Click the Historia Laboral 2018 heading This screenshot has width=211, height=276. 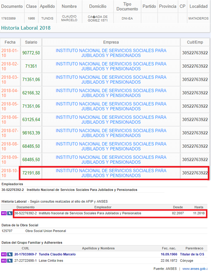tap(26, 28)
